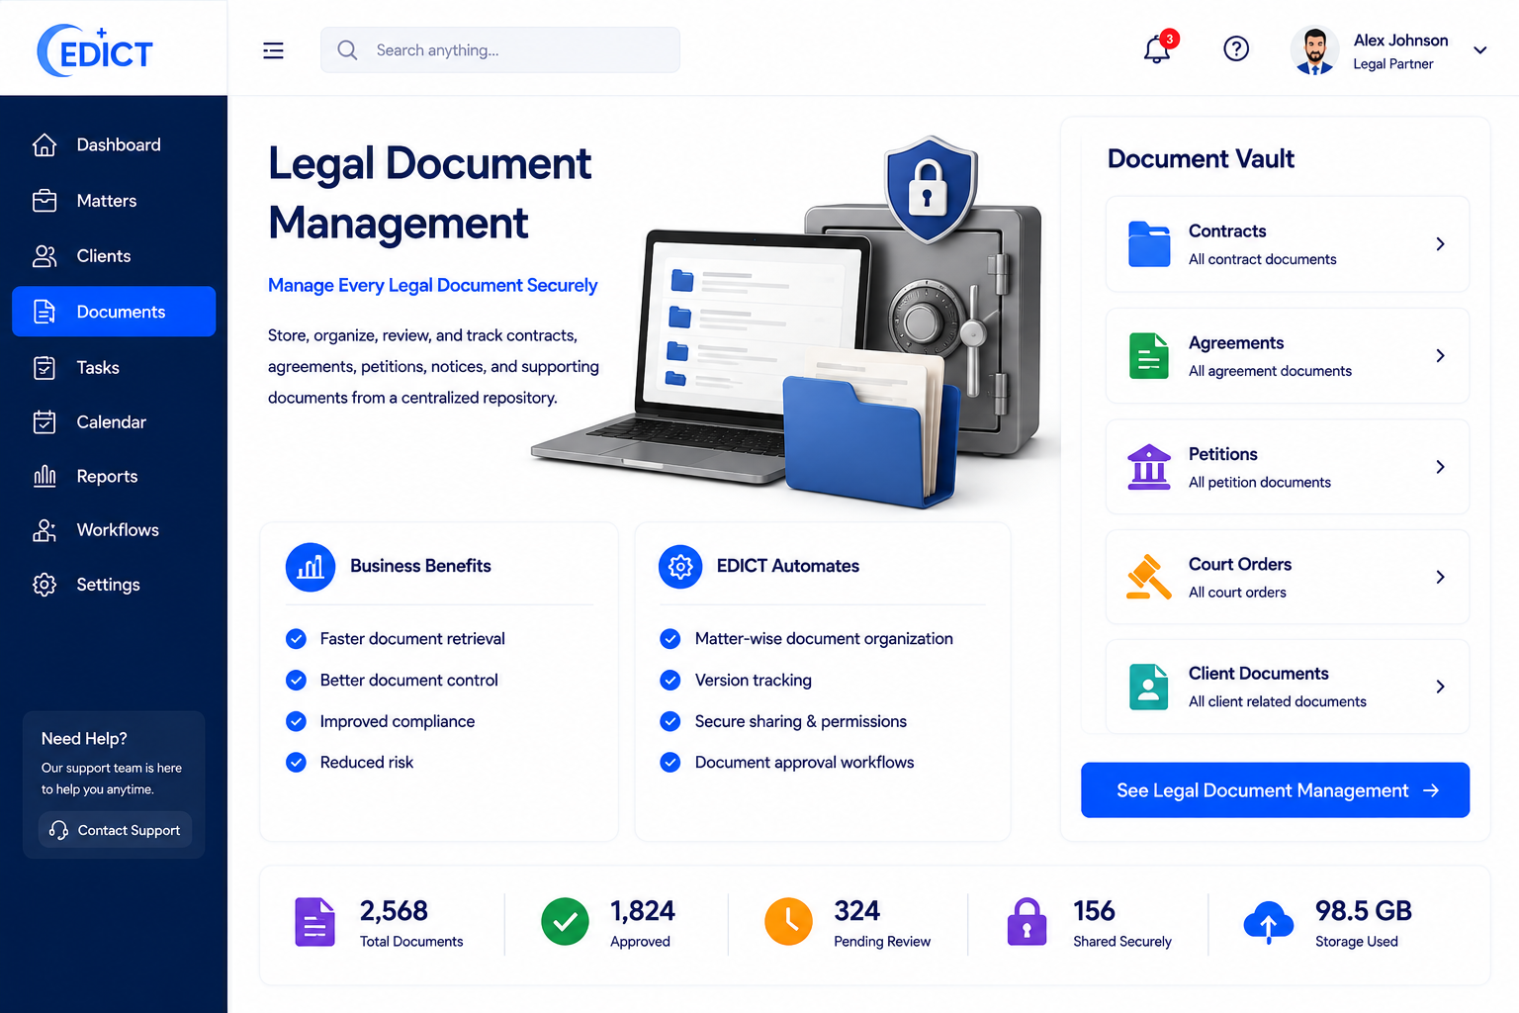This screenshot has width=1519, height=1013.
Task: Open the help question mark icon
Action: pyautogui.click(x=1236, y=48)
